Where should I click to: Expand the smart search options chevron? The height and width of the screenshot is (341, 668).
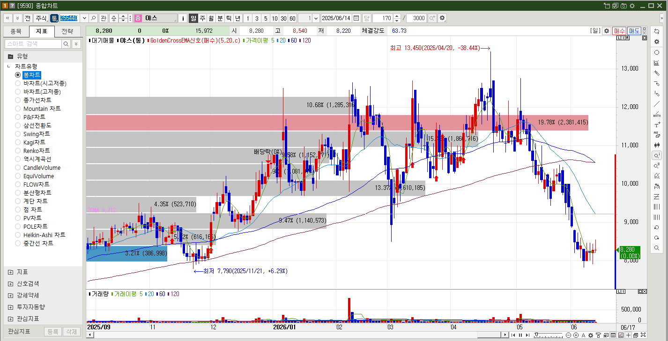click(x=75, y=44)
